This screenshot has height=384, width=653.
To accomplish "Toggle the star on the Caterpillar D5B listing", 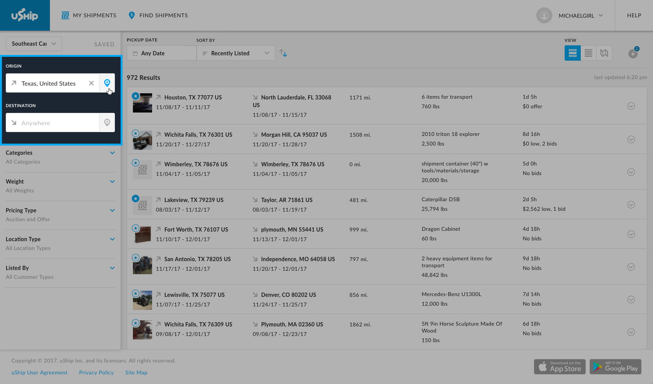I will (x=135, y=199).
